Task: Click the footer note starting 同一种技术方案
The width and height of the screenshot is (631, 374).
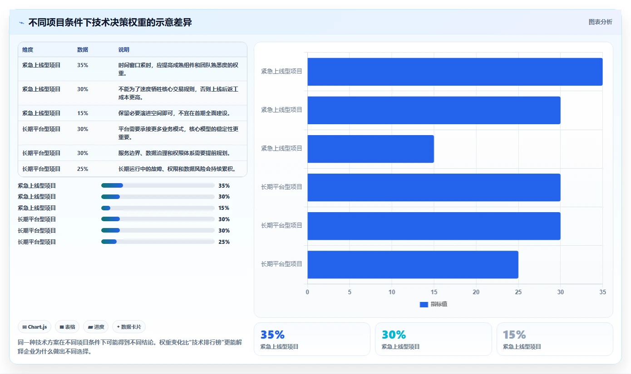Action: point(130,347)
